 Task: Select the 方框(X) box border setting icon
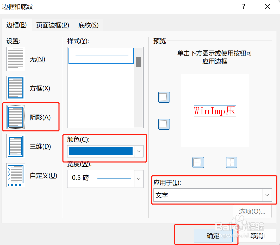pos(16,88)
